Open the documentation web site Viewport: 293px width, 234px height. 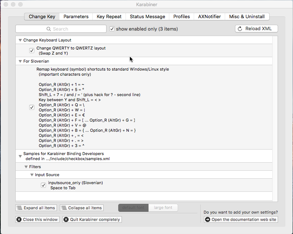[x=241, y=219]
